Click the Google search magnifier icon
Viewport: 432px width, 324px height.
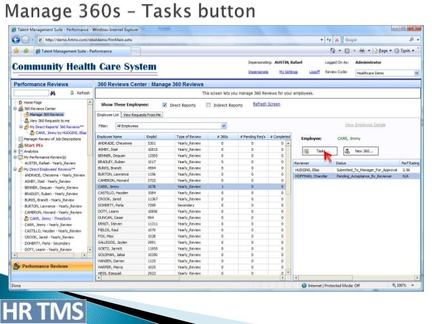tap(411, 40)
